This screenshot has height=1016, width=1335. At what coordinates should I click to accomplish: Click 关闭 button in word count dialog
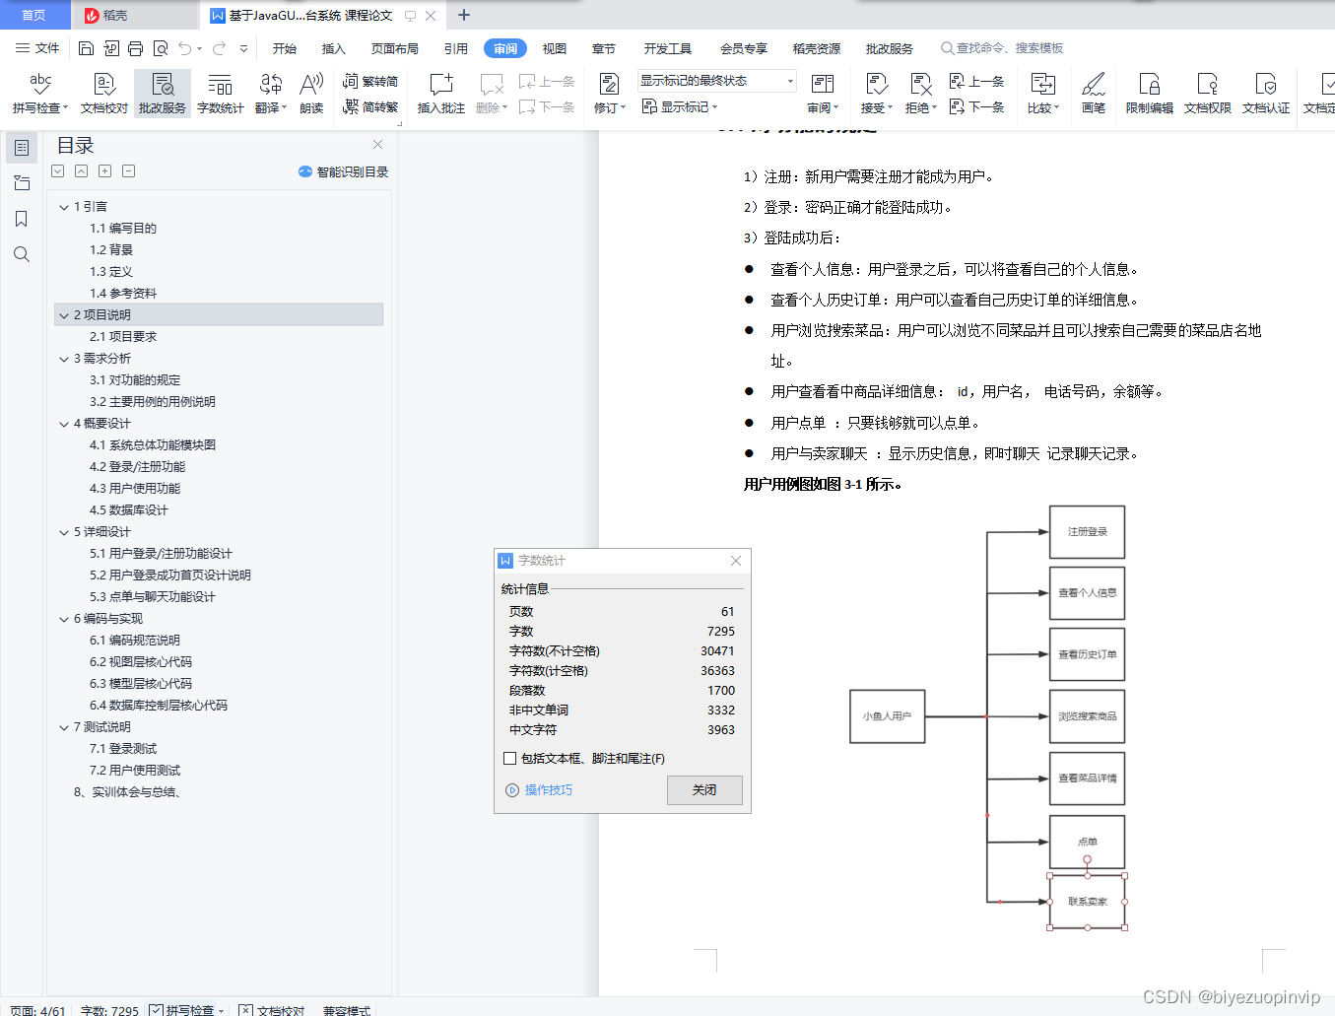(x=704, y=790)
